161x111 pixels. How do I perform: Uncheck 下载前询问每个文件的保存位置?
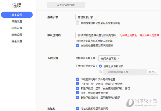(x=78, y=80)
